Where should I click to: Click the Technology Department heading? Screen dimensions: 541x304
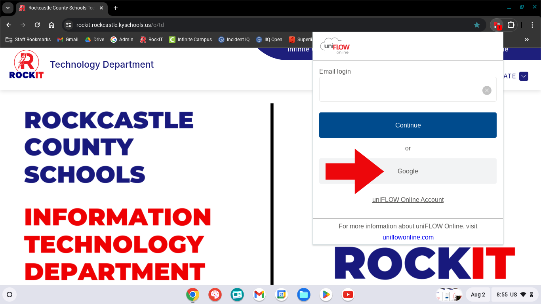(x=102, y=65)
